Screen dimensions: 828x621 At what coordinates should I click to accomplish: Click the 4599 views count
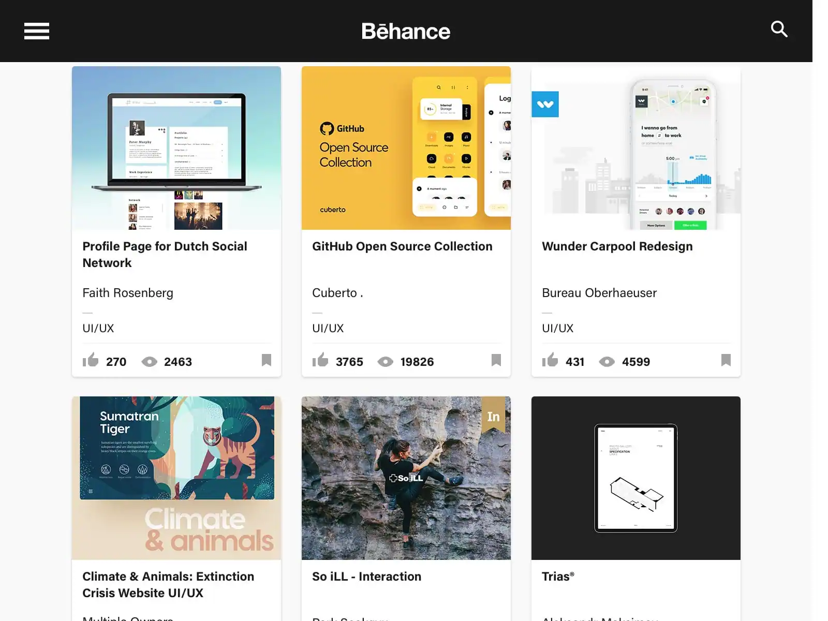point(636,362)
